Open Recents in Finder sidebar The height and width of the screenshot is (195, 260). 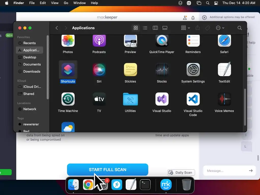point(29,43)
